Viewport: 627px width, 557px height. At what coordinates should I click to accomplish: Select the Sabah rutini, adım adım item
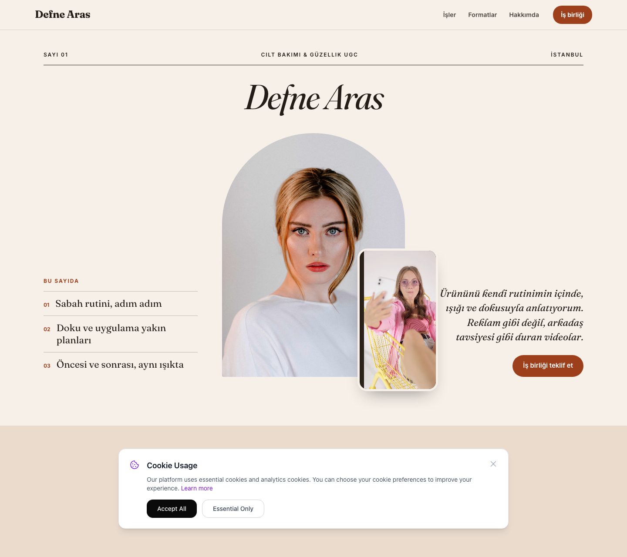[x=121, y=304]
